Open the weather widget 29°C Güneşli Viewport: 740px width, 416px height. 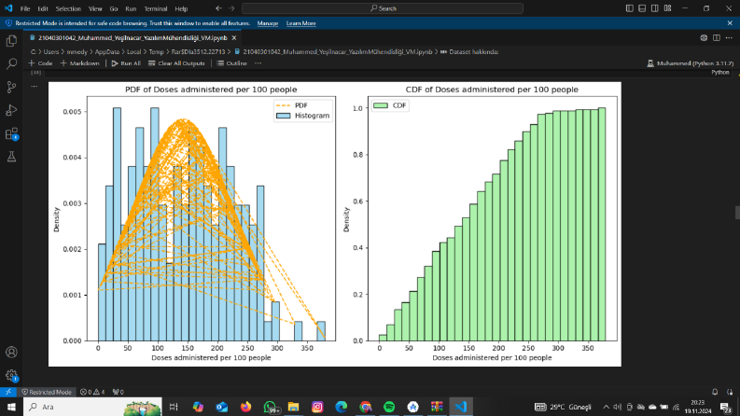563,407
